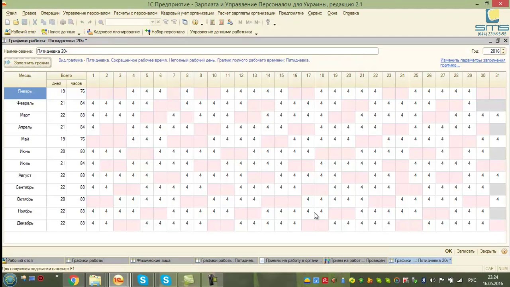Open the Кадровый учет организации menu

pos(187,13)
